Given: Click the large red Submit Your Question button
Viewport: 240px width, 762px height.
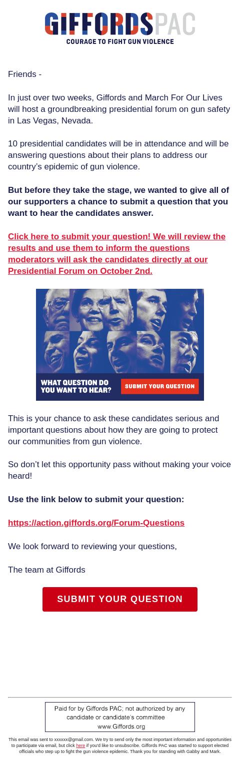Looking at the screenshot, I should click(120, 599).
